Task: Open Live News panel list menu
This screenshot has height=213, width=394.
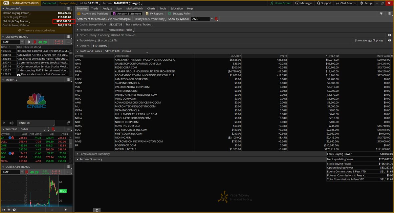Action: [x=69, y=37]
